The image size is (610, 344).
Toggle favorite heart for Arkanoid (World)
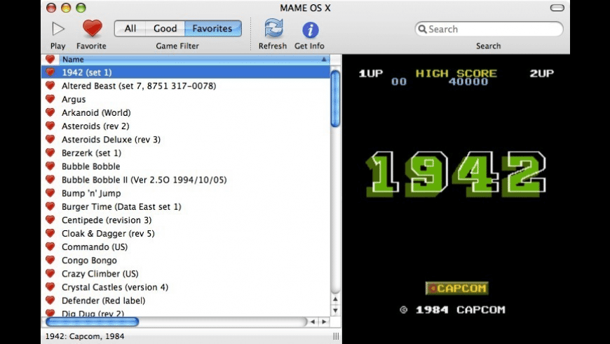tap(50, 112)
